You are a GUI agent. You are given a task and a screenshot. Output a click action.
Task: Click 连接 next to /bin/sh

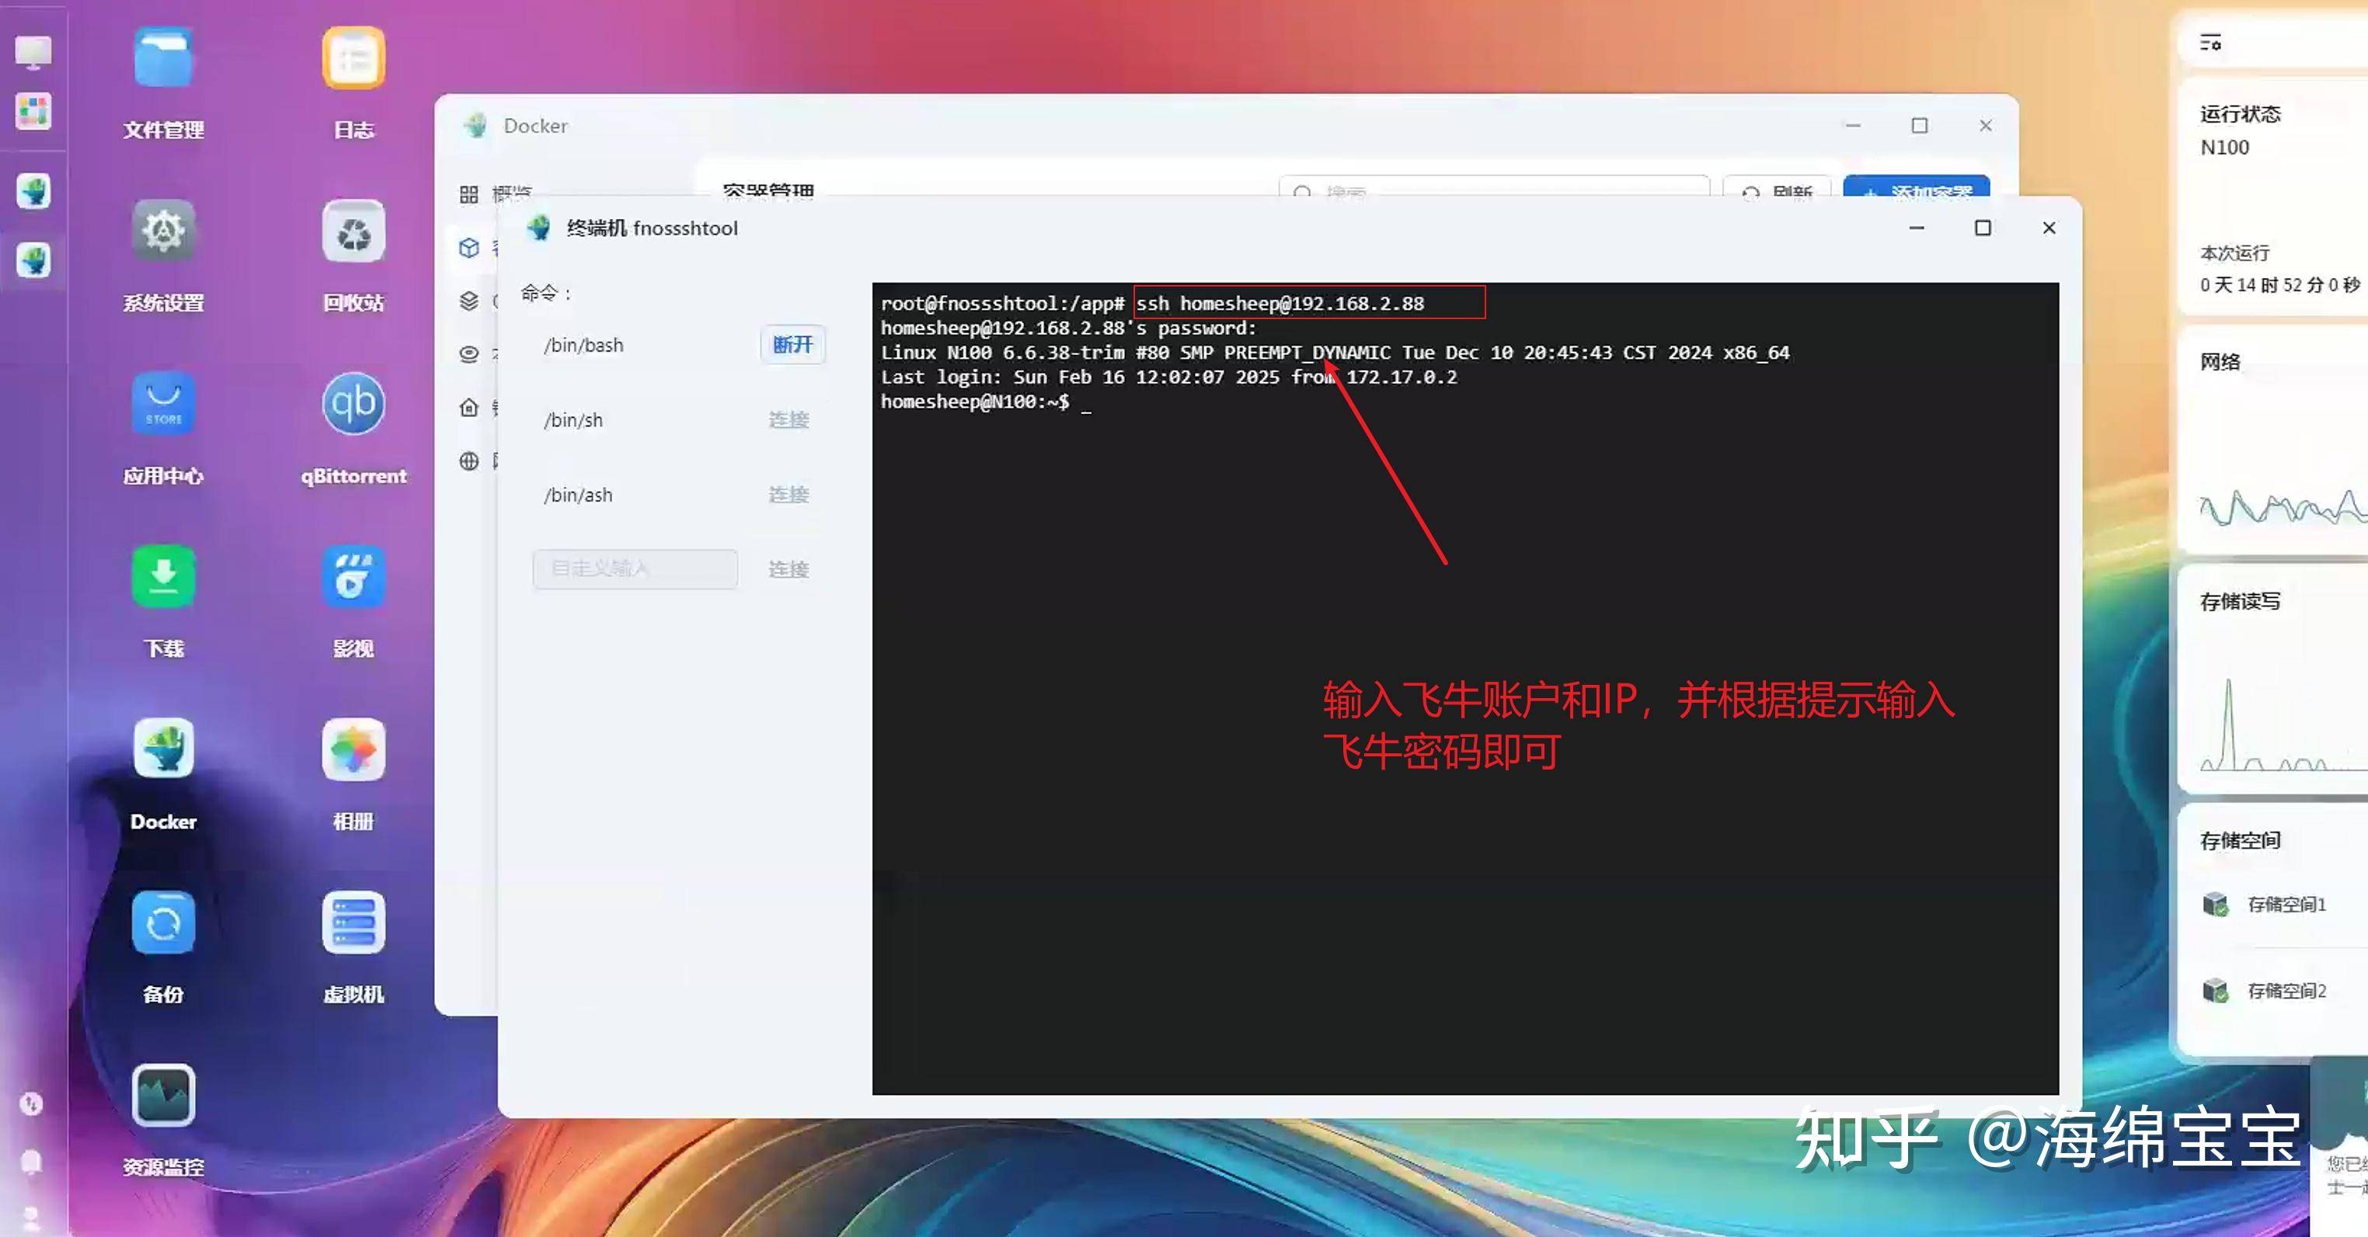789,420
